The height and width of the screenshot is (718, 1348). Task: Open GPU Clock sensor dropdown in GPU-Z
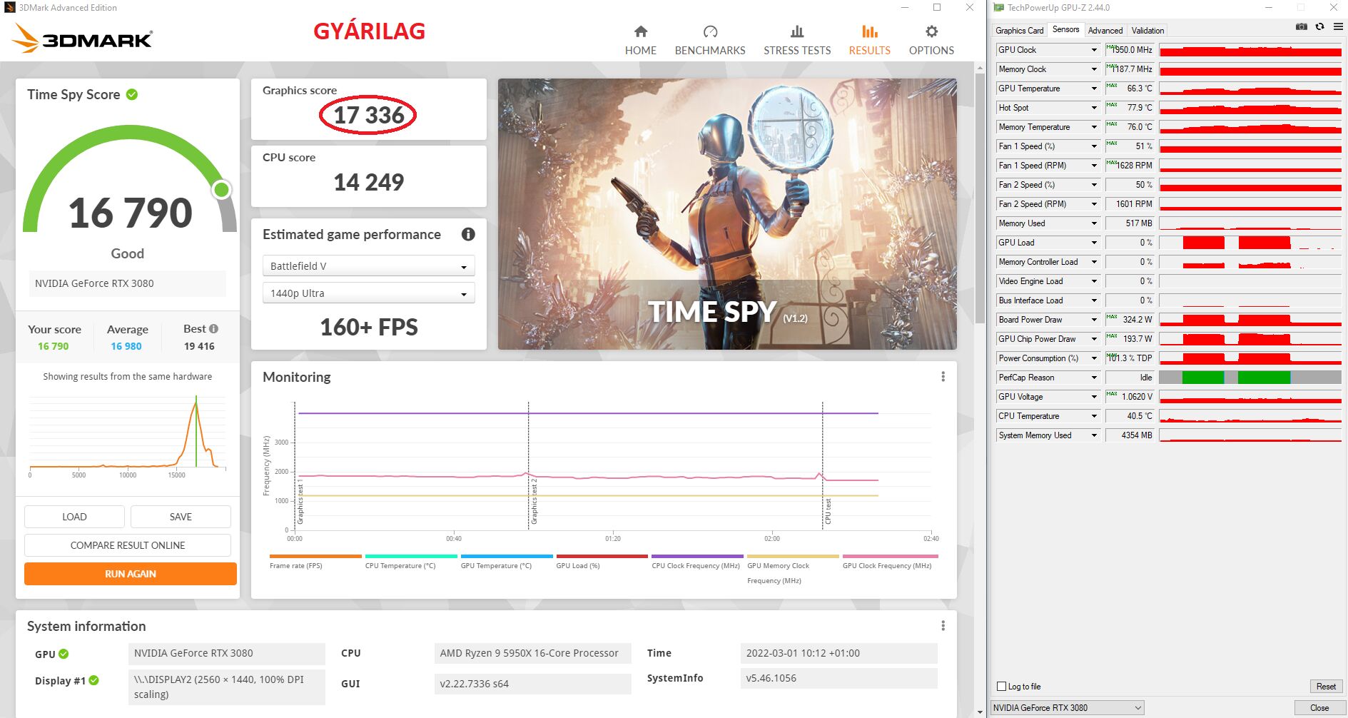[x=1094, y=50]
